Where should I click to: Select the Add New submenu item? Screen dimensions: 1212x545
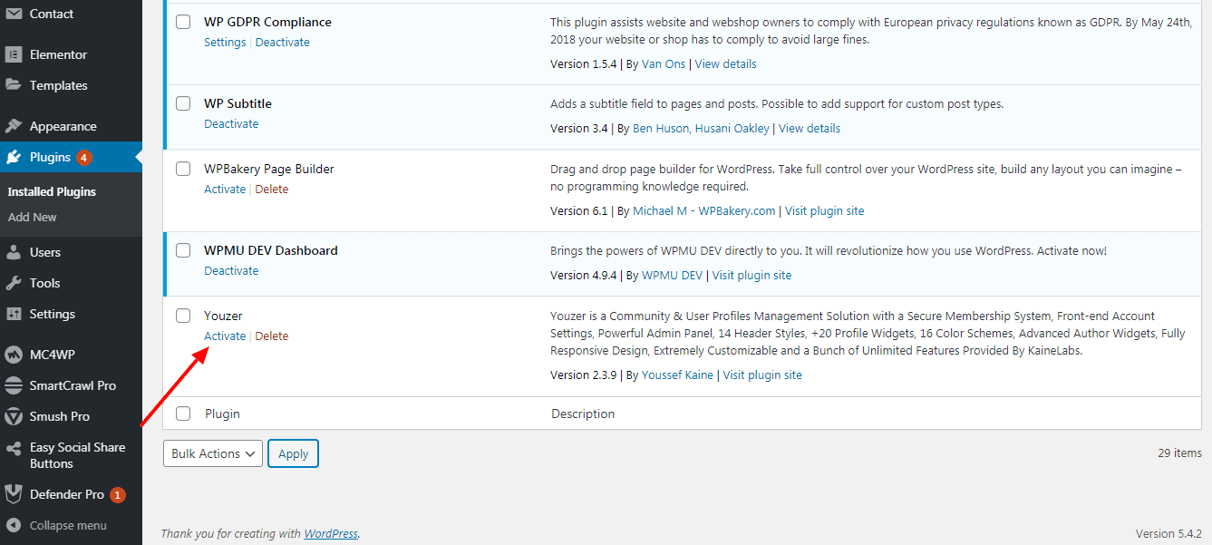(33, 217)
